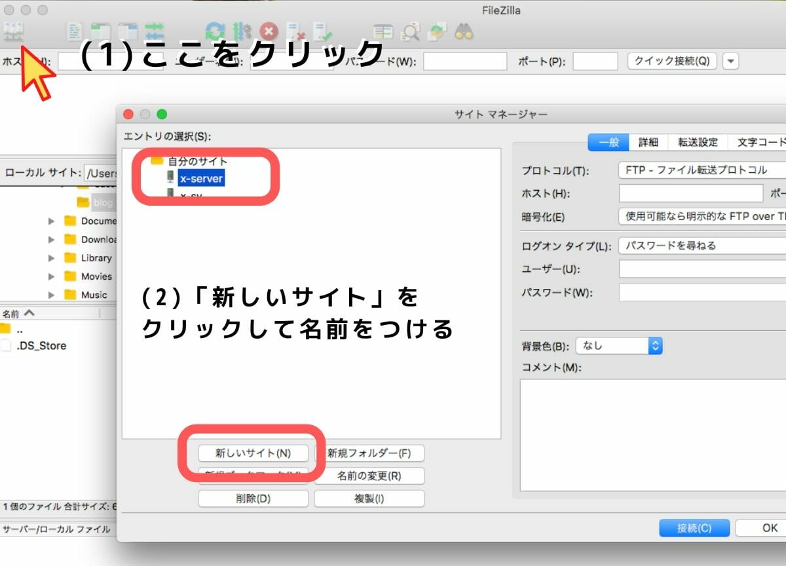Image resolution: width=786 pixels, height=566 pixels.
Task: Select the x-server site entry
Action: click(x=201, y=178)
